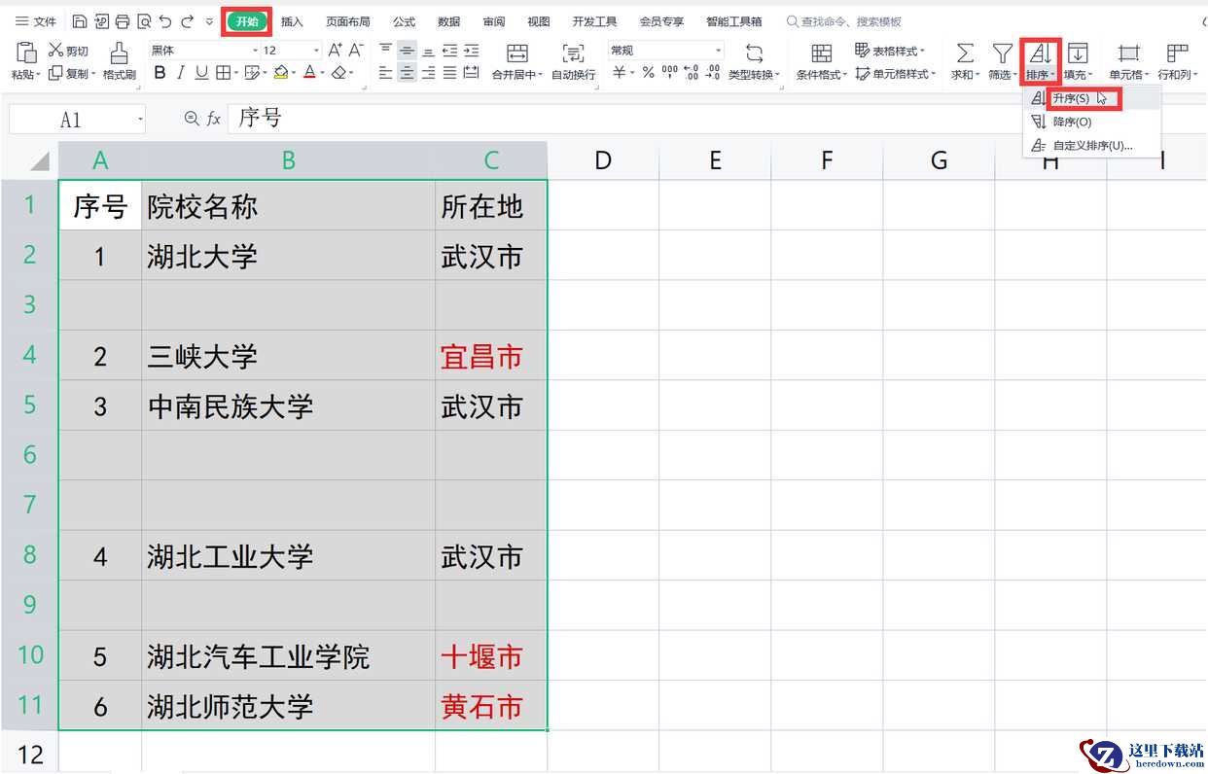Click the currency ¥ format icon

point(619,73)
